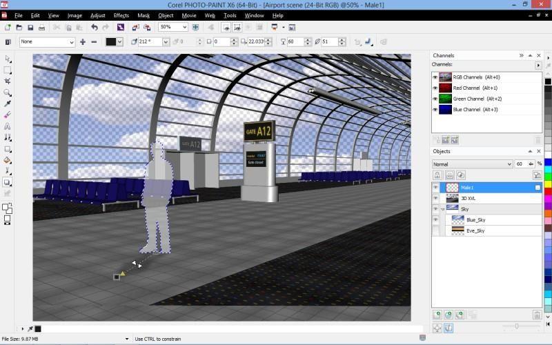Select the RGB Channels row
This screenshot has height=345, width=552.
[486, 77]
